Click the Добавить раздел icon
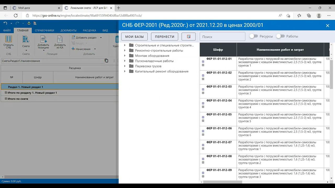Image resolution: width=335 pixels, height=188 pixels. pos(74,38)
